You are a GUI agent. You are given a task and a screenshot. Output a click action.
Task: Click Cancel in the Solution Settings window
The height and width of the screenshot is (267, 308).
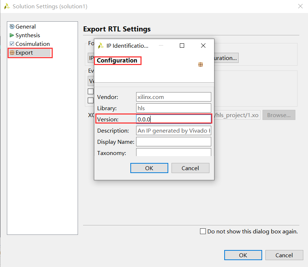pos(284,255)
